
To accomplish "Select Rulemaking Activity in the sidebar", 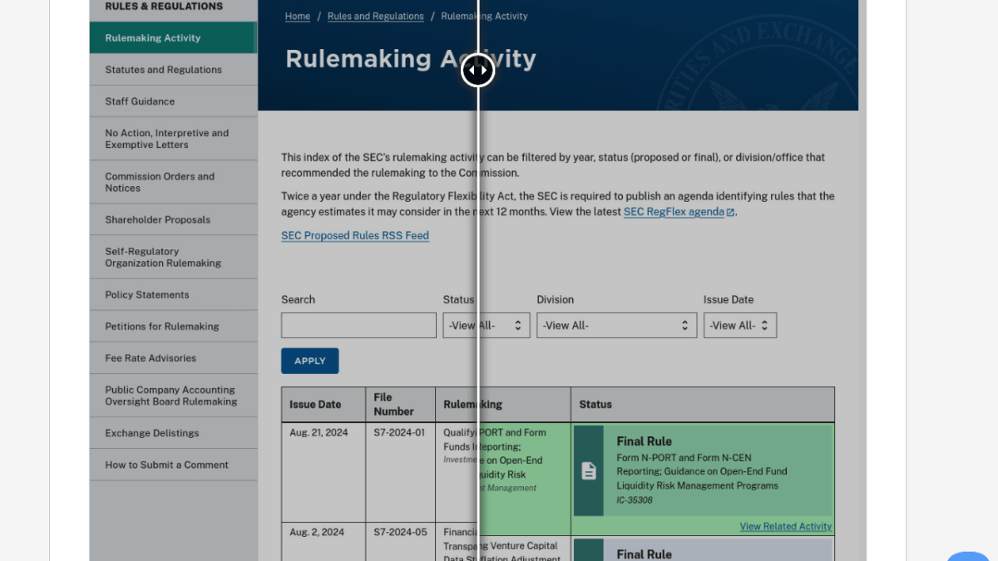I will point(153,38).
